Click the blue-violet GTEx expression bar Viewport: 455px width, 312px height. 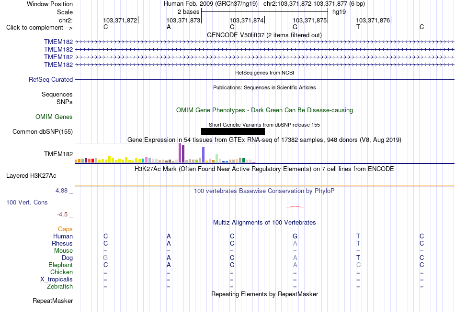tap(204, 155)
